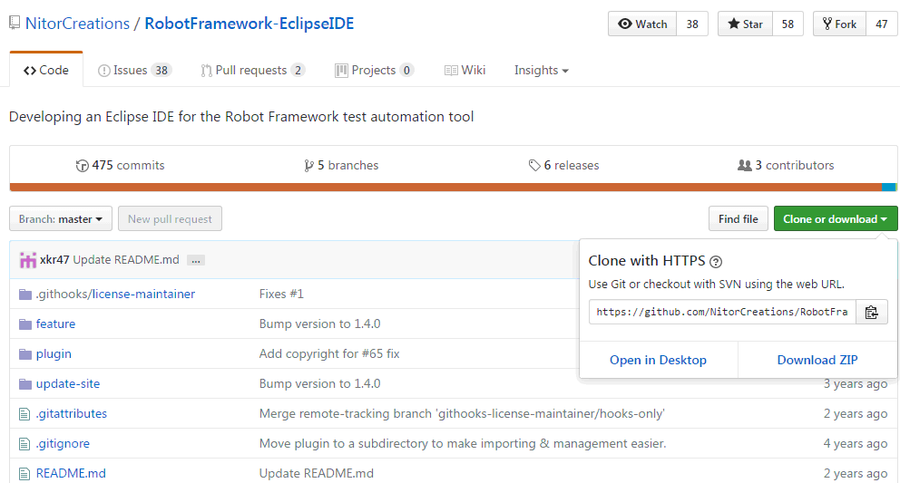
Task: Click the xkr47 avatar image
Action: (28, 260)
